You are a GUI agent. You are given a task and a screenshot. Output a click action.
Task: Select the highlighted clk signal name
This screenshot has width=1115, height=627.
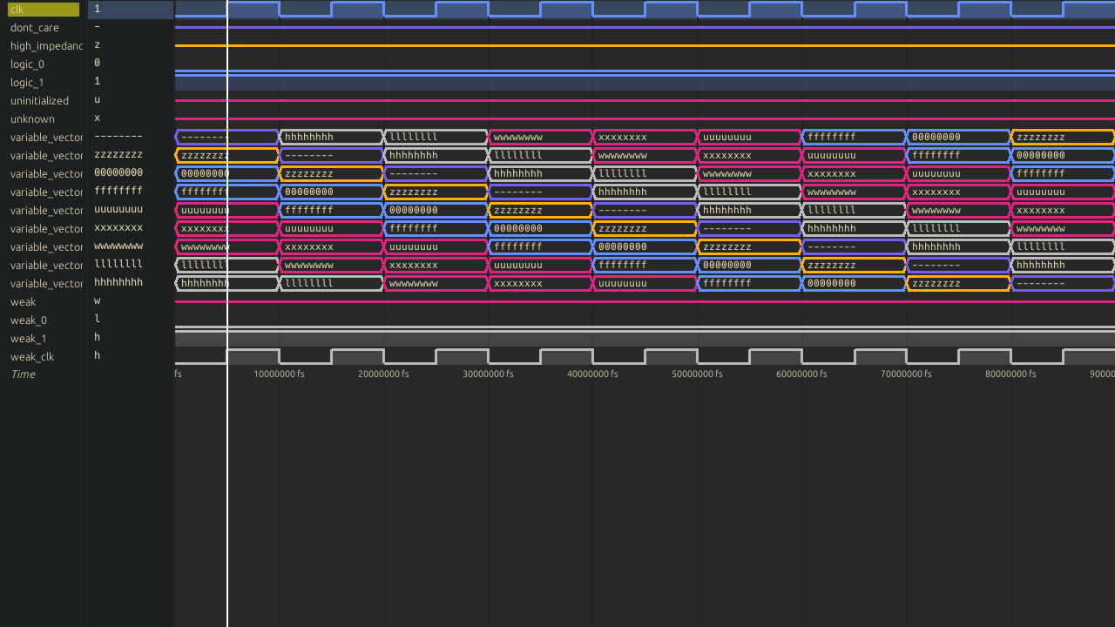tap(44, 10)
